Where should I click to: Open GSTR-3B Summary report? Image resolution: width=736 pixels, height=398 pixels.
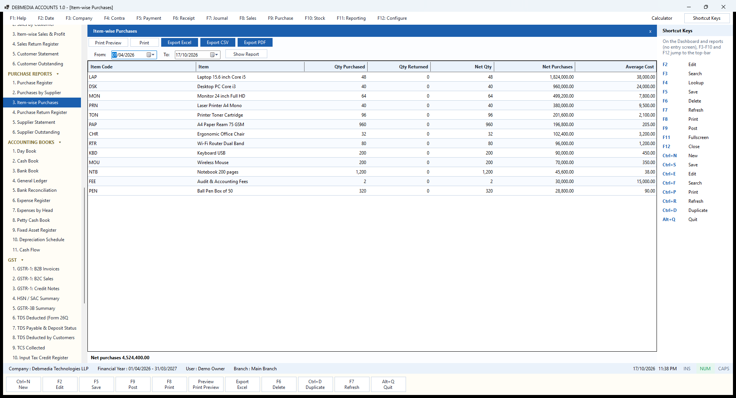[x=42, y=308]
